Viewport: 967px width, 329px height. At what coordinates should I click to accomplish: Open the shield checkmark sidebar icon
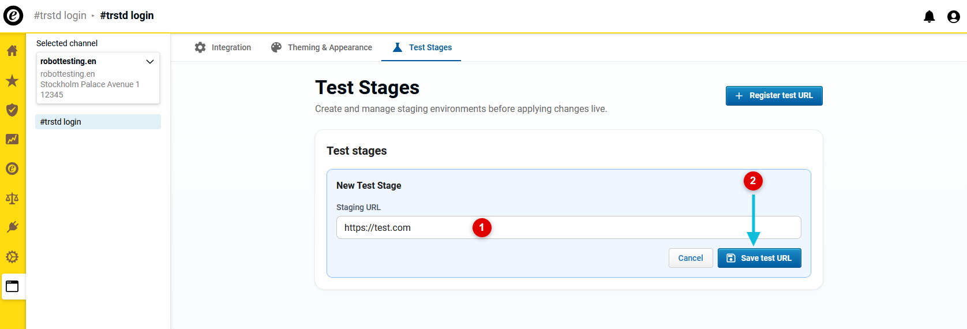12,110
